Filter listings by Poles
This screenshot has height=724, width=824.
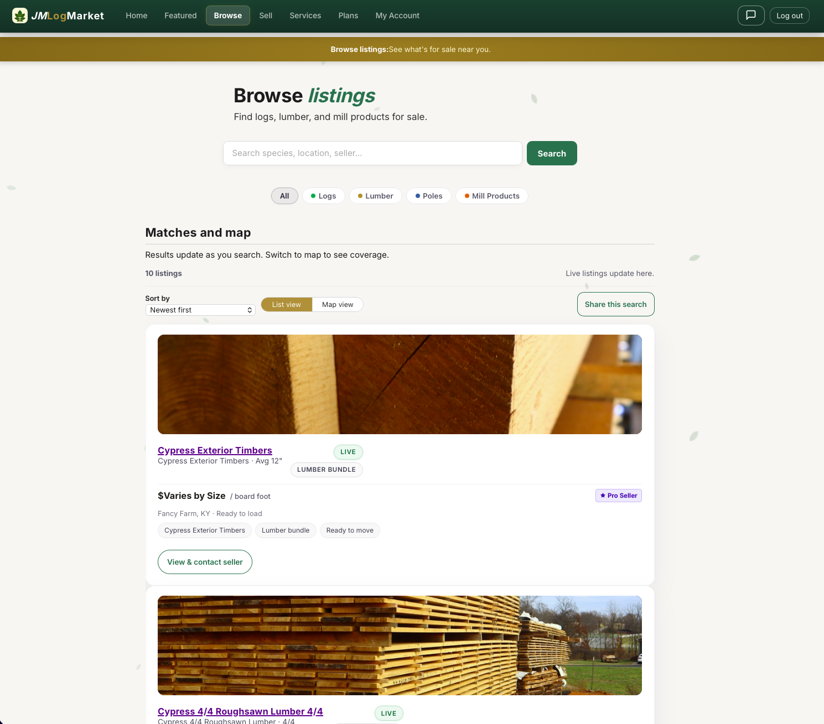click(x=428, y=196)
